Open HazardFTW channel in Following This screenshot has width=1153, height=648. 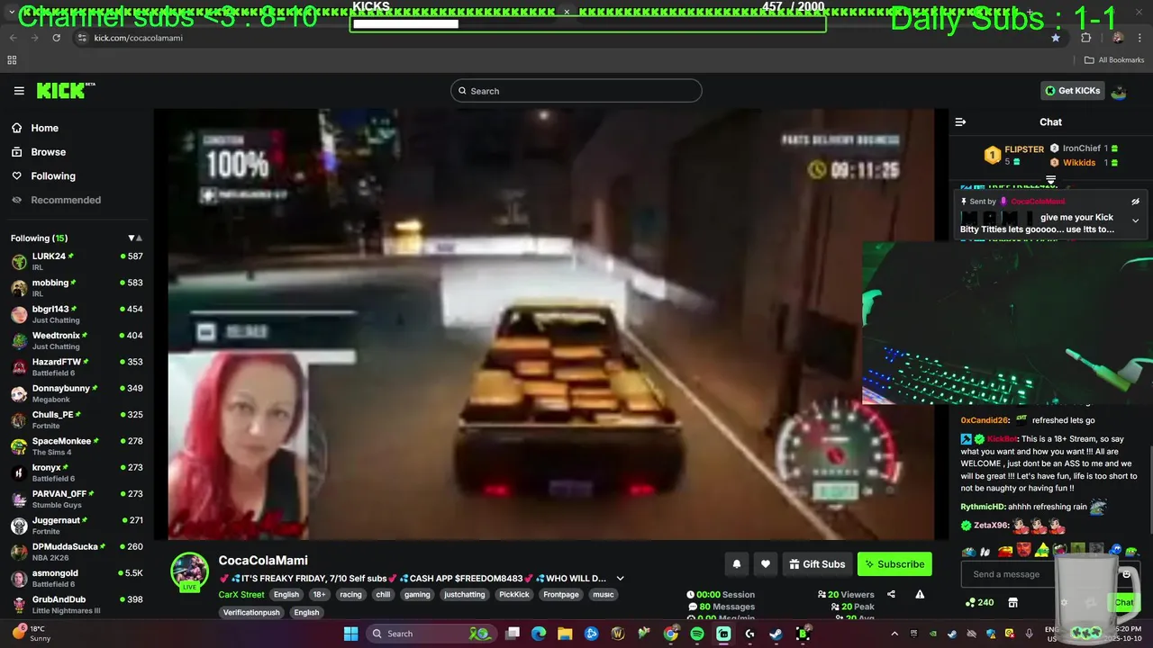(x=77, y=367)
